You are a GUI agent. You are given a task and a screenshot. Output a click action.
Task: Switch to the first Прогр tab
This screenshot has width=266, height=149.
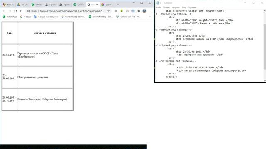(51, 5)
